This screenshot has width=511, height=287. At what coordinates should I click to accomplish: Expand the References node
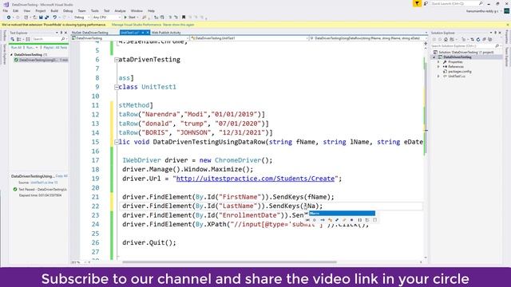click(x=438, y=66)
